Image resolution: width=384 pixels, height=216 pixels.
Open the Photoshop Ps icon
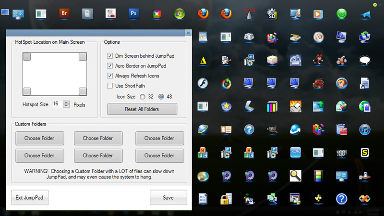(133, 13)
